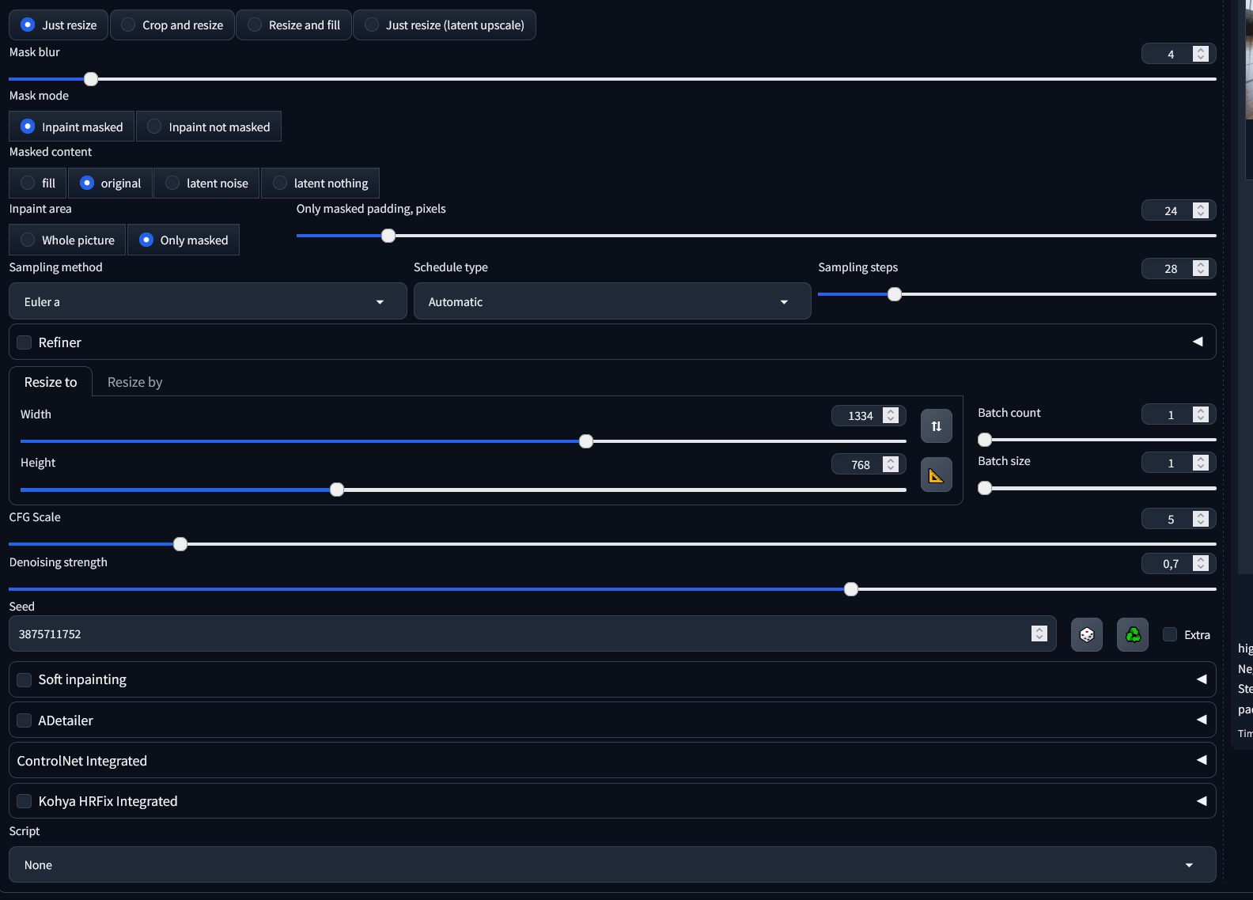Viewport: 1253px width, 900px height.
Task: Click the Height field spinner arrows
Action: pos(891,464)
